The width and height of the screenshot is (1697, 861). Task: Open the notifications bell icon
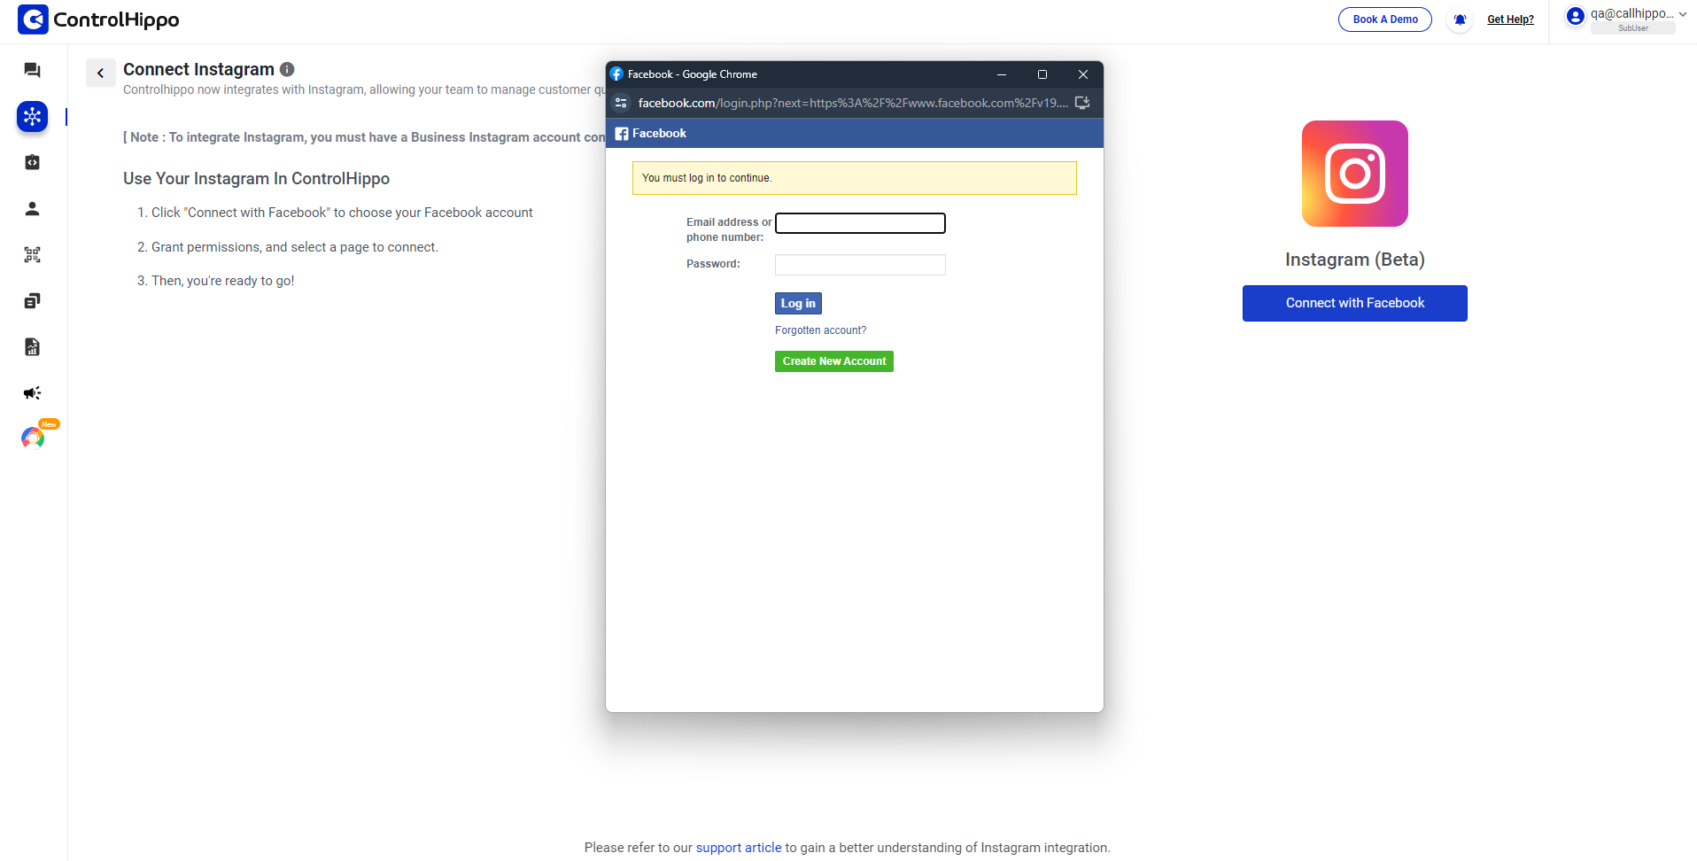(1460, 19)
